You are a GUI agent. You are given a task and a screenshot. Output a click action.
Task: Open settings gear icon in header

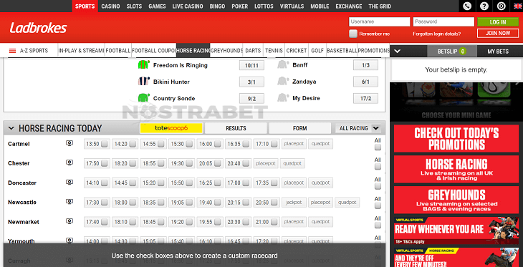tap(501, 6)
